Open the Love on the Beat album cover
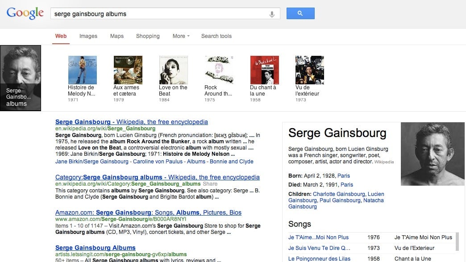The height and width of the screenshot is (262, 466). [173, 70]
